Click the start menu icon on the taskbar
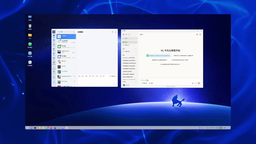Image resolution: width=256 pixels, height=144 pixels. [x=27, y=128]
